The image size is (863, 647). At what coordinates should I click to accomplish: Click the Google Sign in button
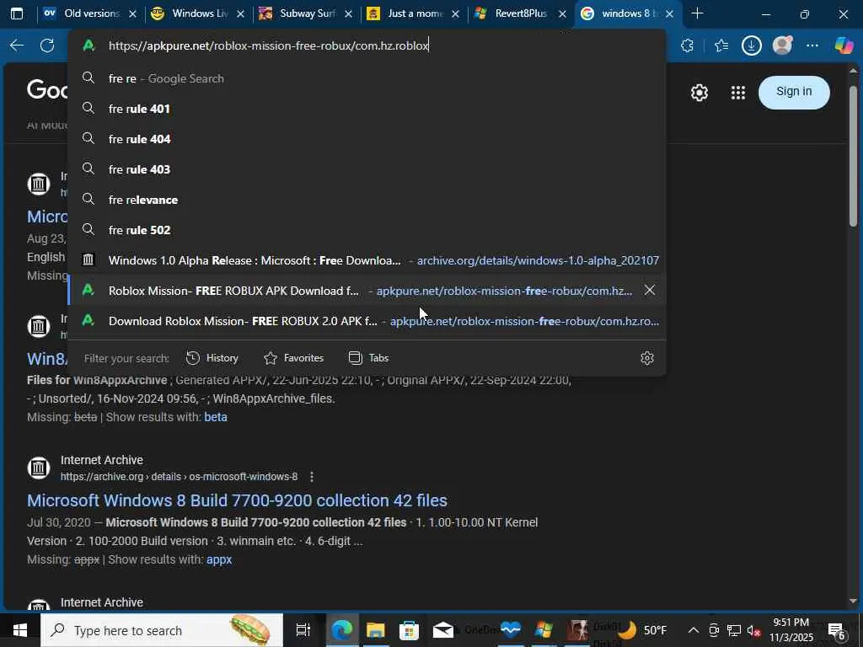point(794,92)
